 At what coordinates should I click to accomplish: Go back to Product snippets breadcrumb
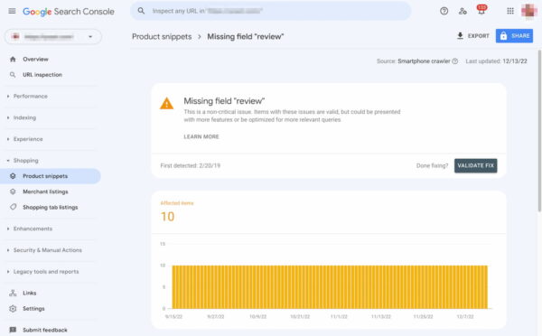[162, 37]
